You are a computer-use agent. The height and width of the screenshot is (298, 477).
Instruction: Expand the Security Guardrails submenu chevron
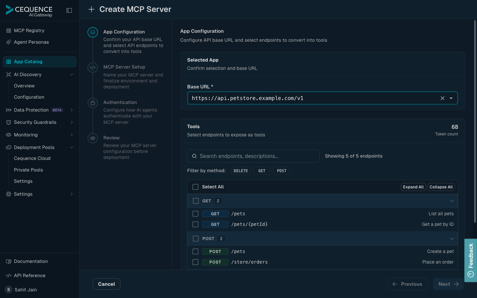(72, 122)
